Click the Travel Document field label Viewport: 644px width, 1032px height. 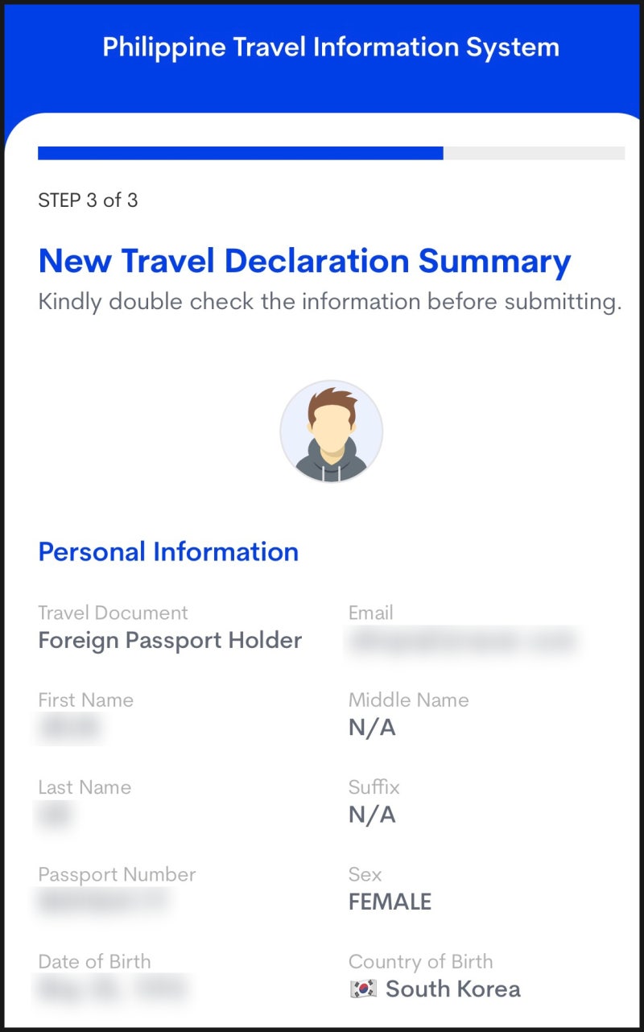click(113, 613)
